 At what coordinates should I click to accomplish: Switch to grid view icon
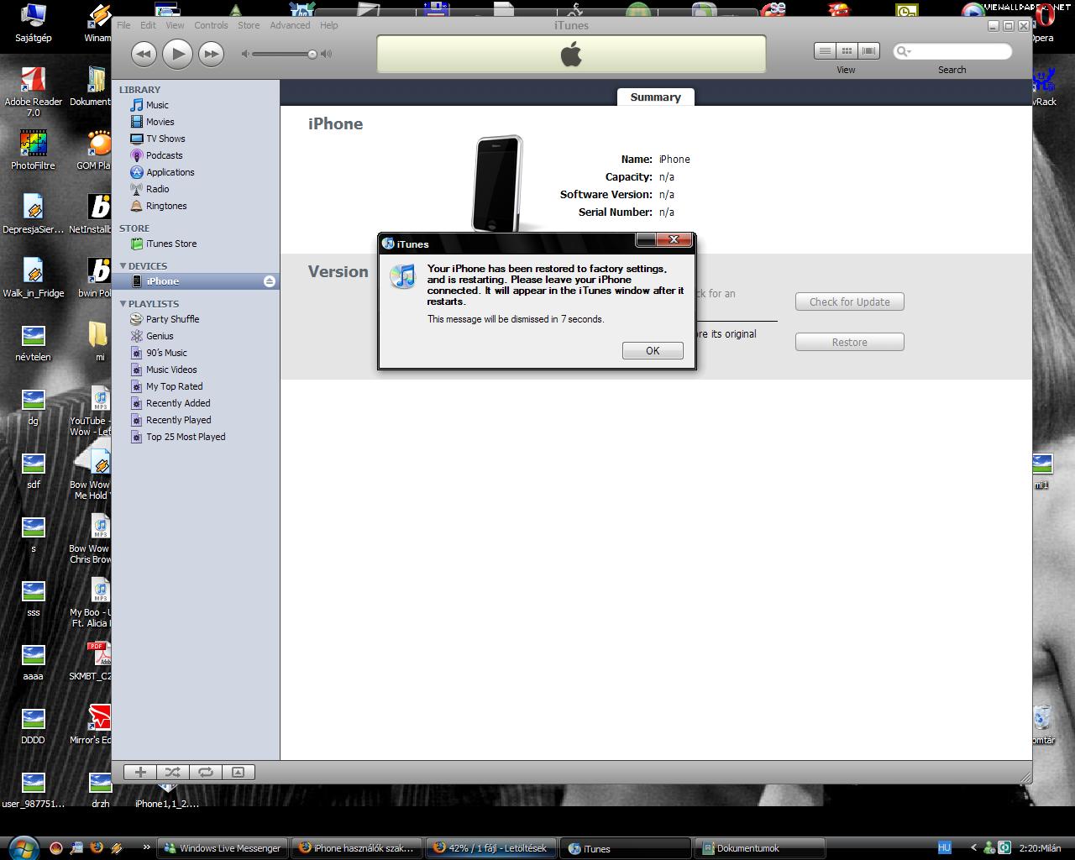pyautogui.click(x=847, y=51)
